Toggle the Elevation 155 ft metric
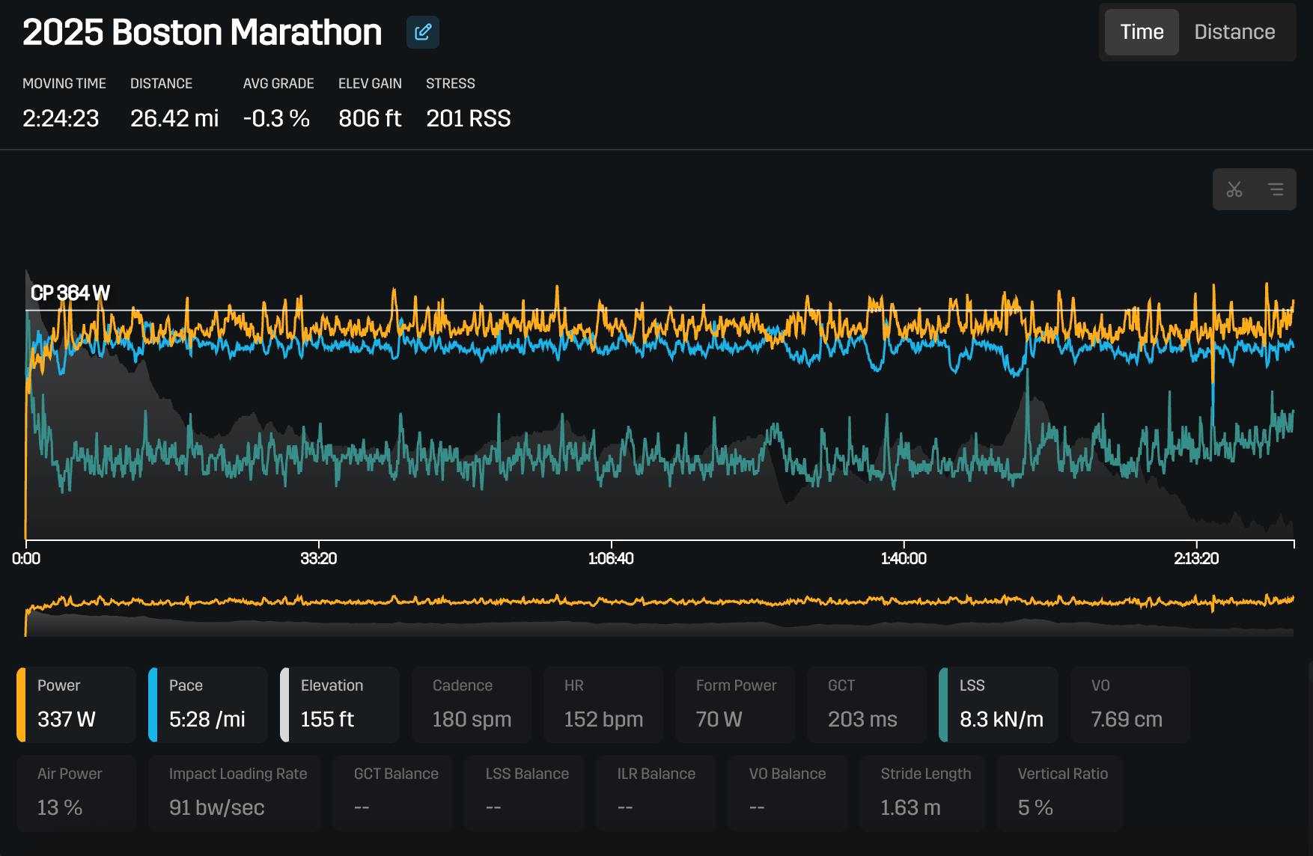1313x856 pixels. [340, 705]
